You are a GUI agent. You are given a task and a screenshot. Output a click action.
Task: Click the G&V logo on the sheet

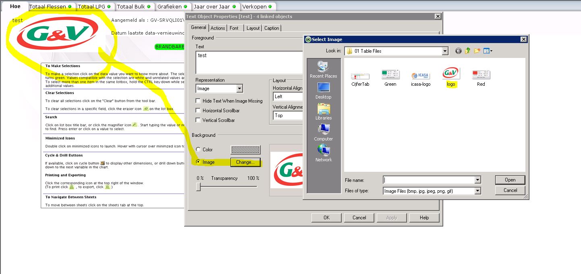tap(58, 34)
